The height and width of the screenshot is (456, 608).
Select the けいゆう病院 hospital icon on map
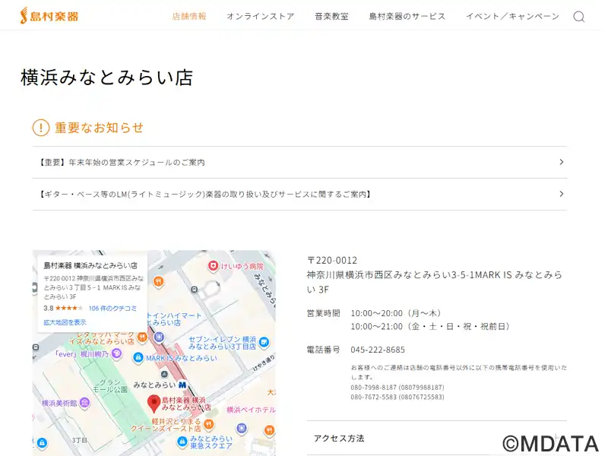(x=214, y=266)
